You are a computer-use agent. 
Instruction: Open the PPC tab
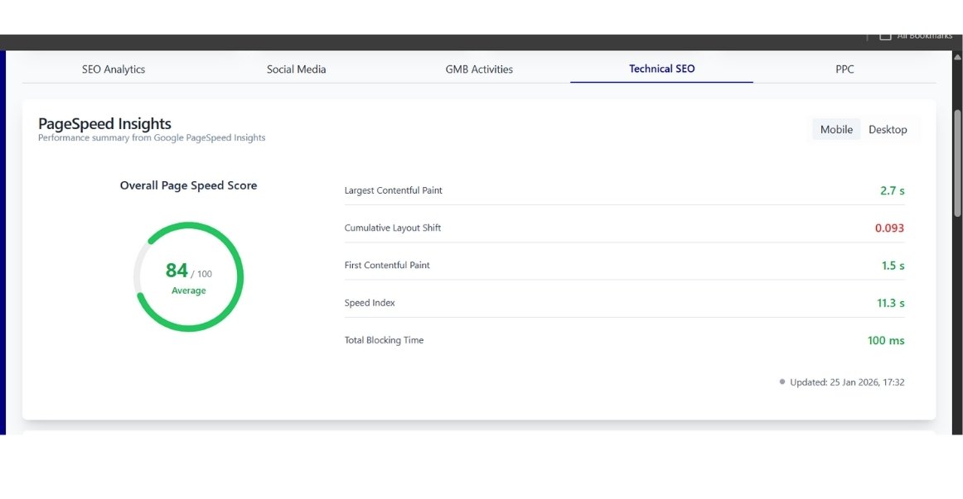pyautogui.click(x=844, y=70)
